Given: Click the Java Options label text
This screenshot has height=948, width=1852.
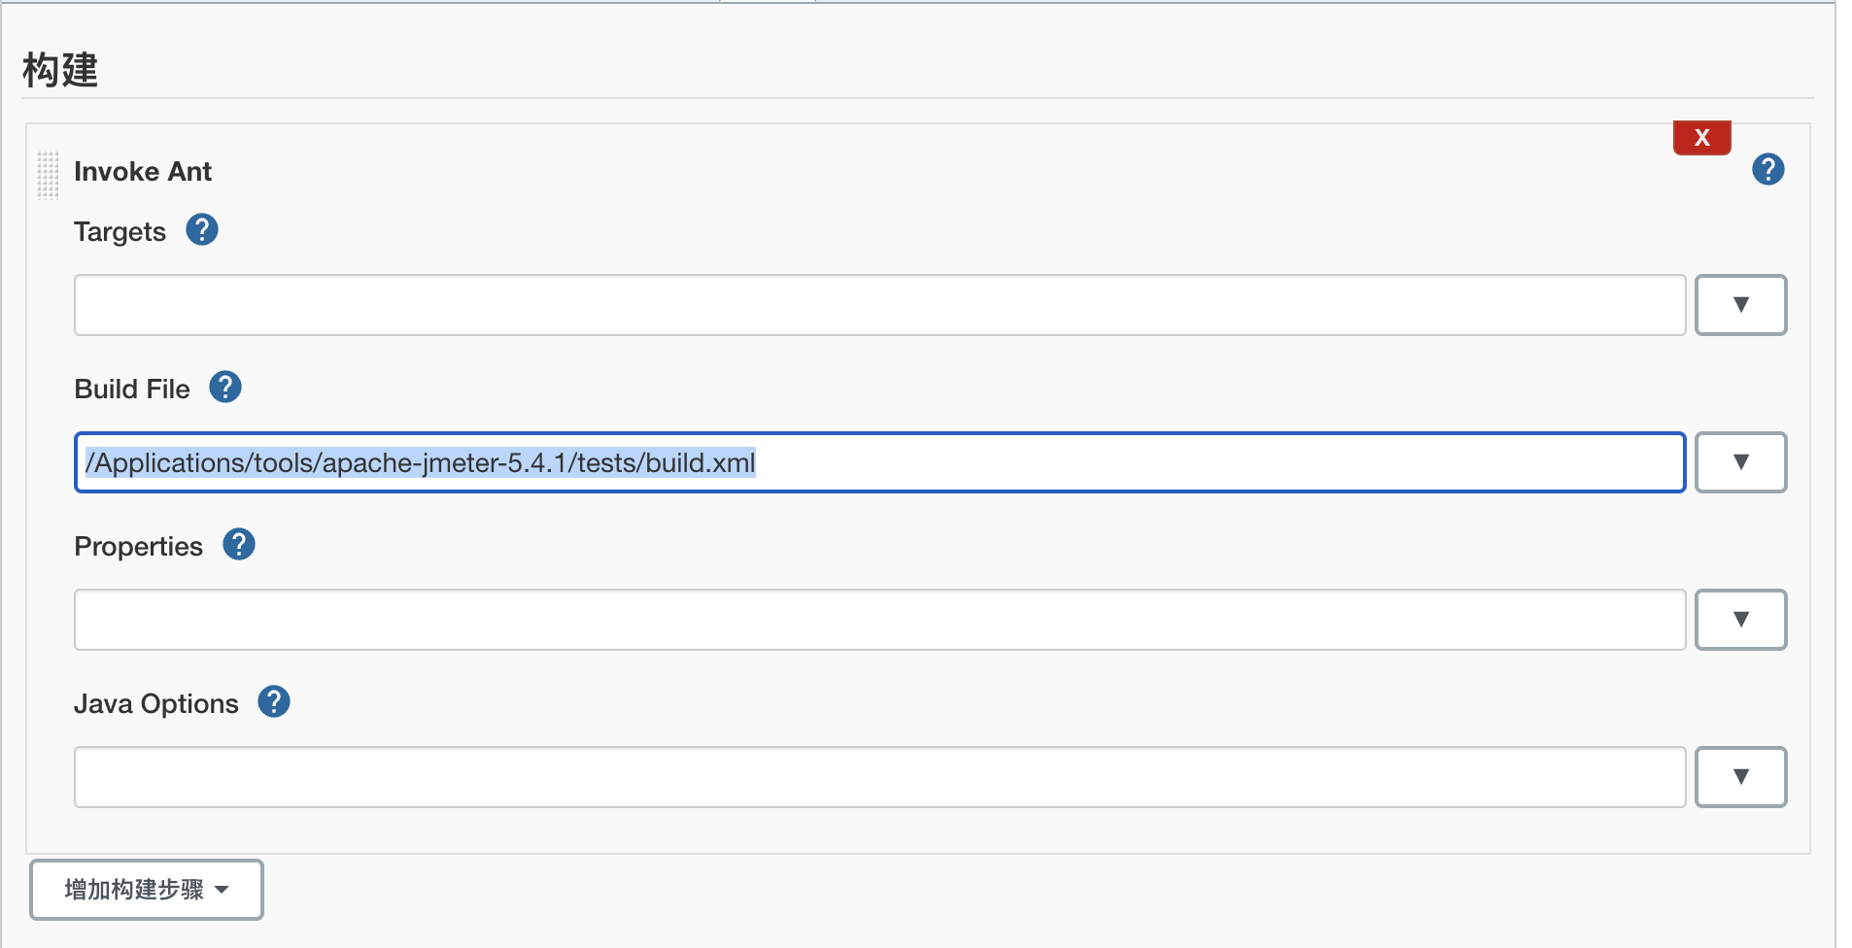Looking at the screenshot, I should coord(156,704).
